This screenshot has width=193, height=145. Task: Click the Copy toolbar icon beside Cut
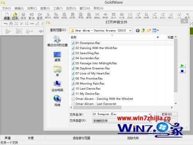point(56,15)
